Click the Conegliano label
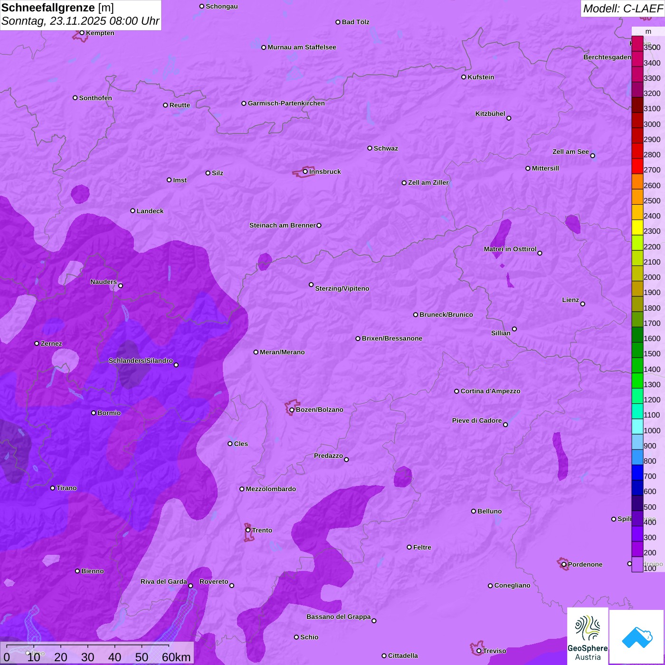This screenshot has height=665, width=665. 512,585
